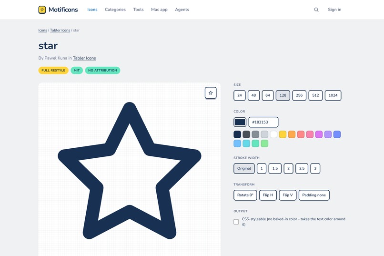
Task: Select size 48
Action: (254, 95)
